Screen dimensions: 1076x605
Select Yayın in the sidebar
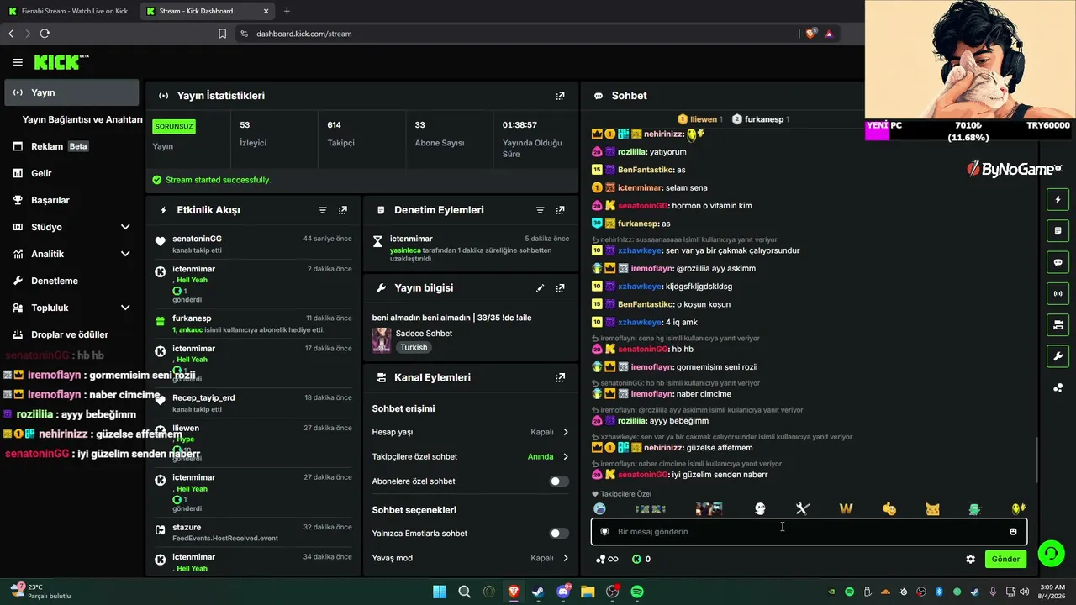click(71, 92)
